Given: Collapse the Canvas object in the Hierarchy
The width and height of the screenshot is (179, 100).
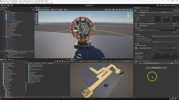Looking at the screenshot, I should (5, 36).
